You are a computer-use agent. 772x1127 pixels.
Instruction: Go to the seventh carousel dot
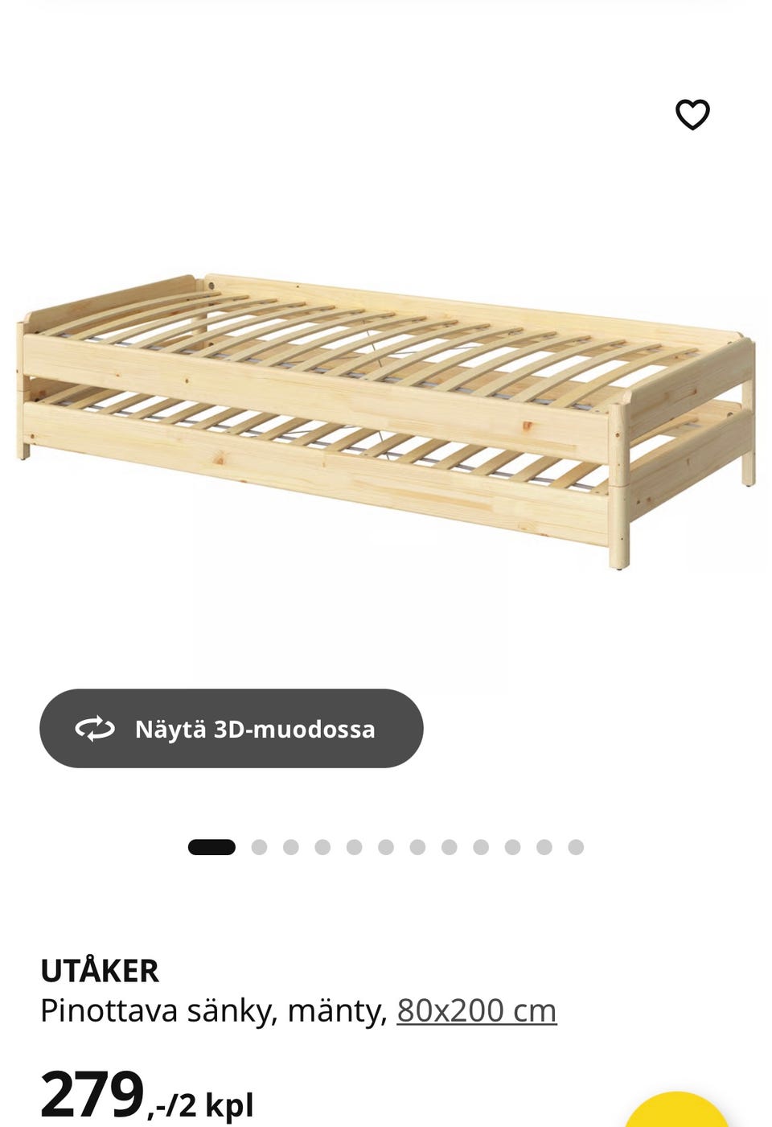[417, 847]
